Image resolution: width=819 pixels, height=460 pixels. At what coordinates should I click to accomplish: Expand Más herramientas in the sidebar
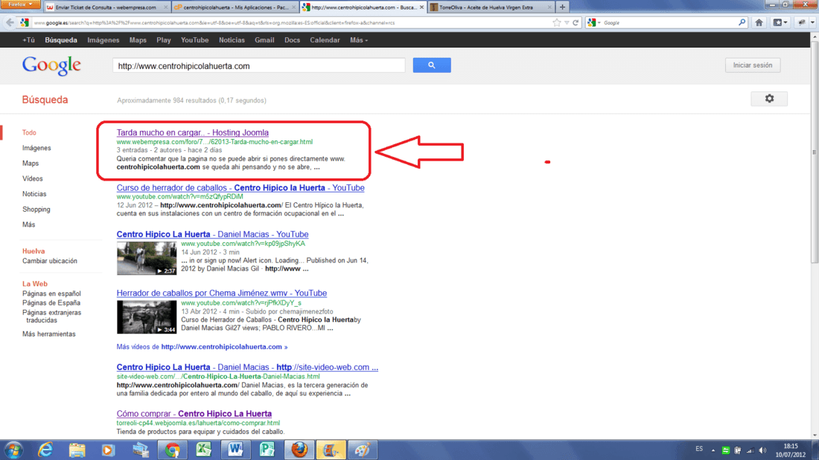[48, 334]
